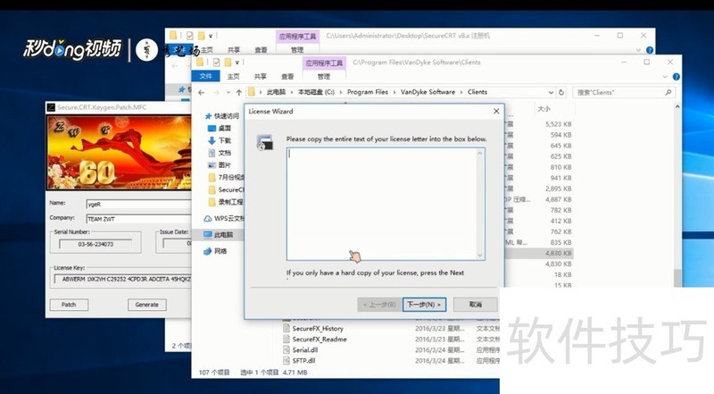Click the Company field in keygen window
Viewport: 714px width, 394px height.
point(138,219)
